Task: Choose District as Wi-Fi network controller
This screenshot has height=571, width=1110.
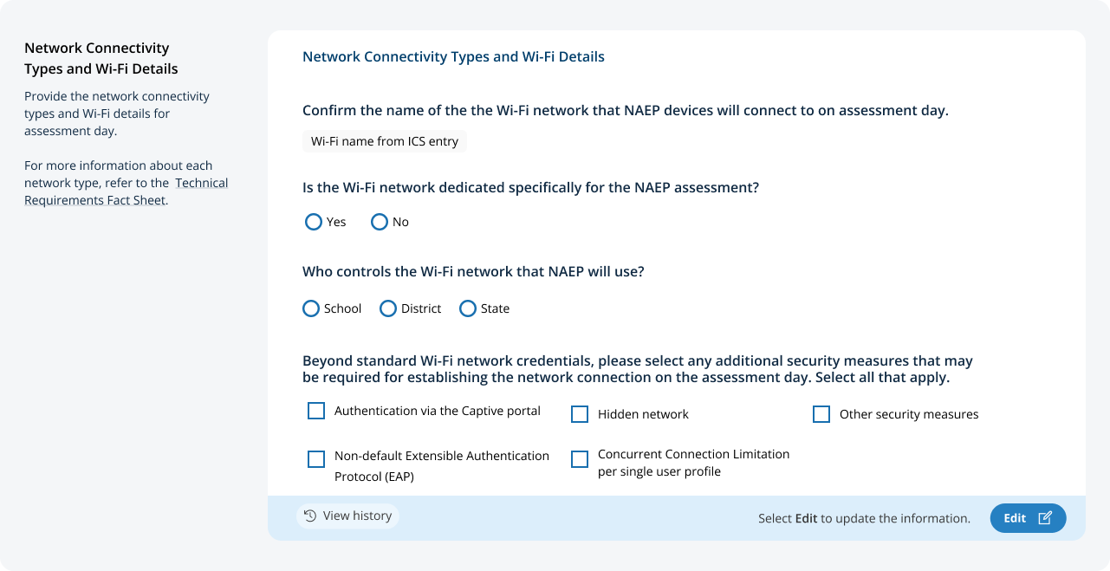Action: [388, 309]
